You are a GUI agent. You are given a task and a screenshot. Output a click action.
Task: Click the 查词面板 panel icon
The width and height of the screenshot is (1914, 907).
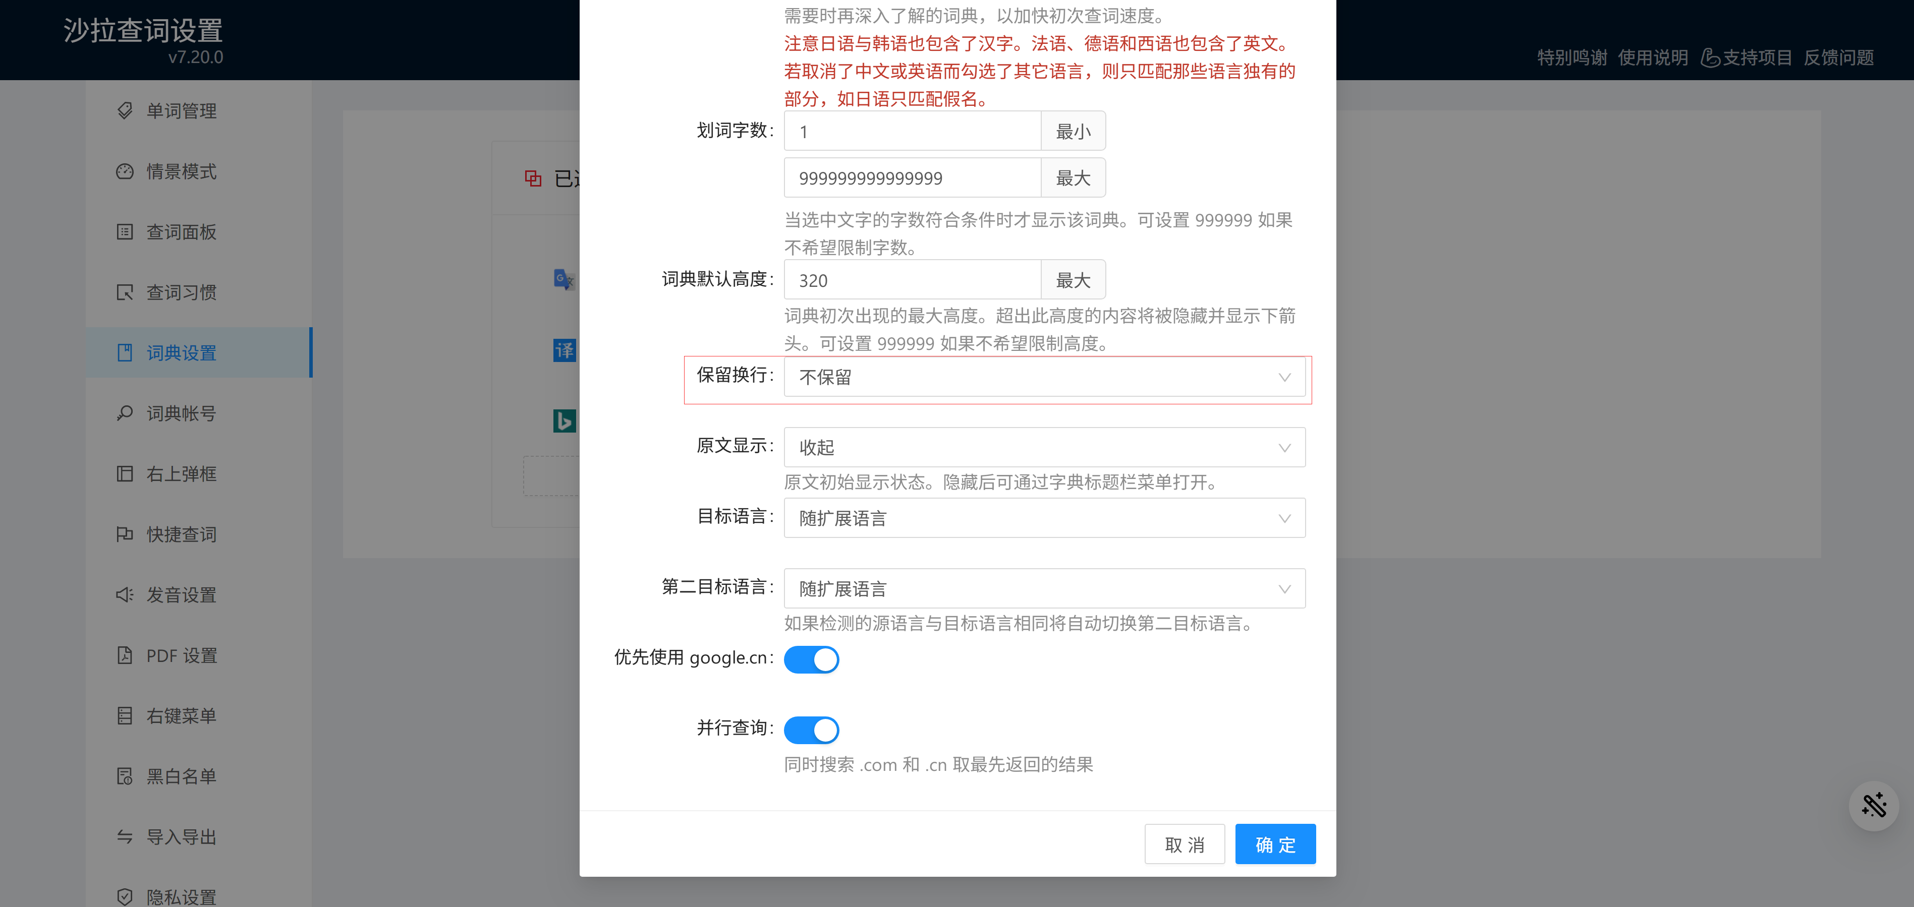125,232
